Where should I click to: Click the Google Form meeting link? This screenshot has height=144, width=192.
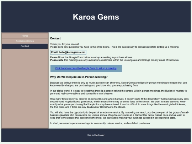coord(86,68)
